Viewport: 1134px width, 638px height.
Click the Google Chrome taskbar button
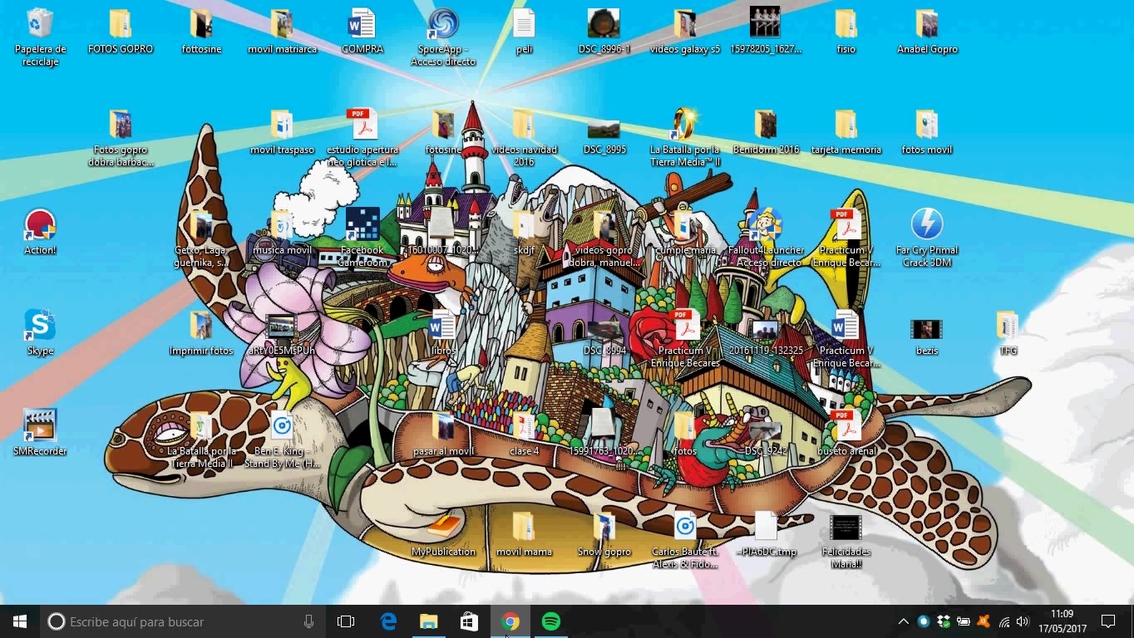(x=510, y=621)
